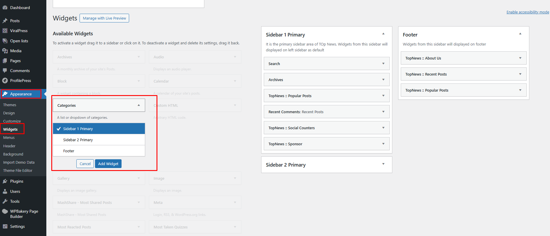Click the ViralPress menu icon
The height and width of the screenshot is (236, 550).
click(5, 31)
